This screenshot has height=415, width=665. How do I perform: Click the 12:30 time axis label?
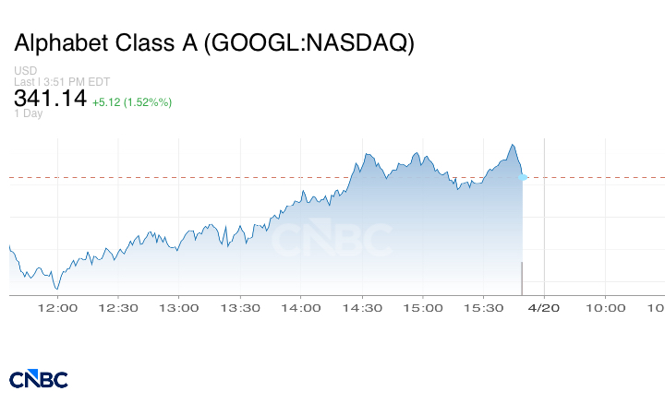(121, 307)
